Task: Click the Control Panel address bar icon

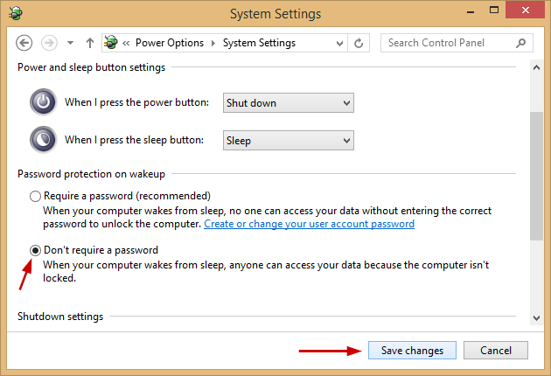Action: 112,43
